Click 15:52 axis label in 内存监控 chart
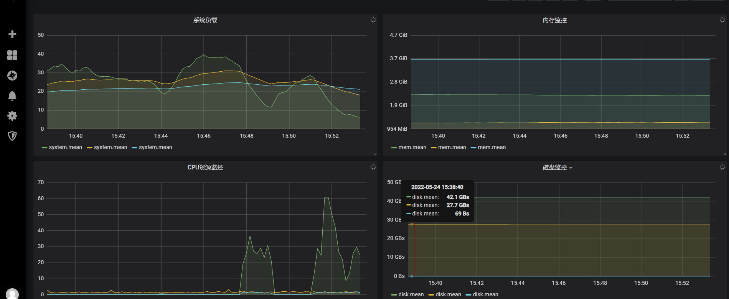The height and width of the screenshot is (299, 729). pyautogui.click(x=683, y=136)
